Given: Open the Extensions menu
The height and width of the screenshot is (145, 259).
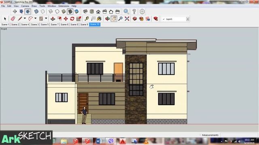Looking at the screenshot, I should [x=64, y=6].
